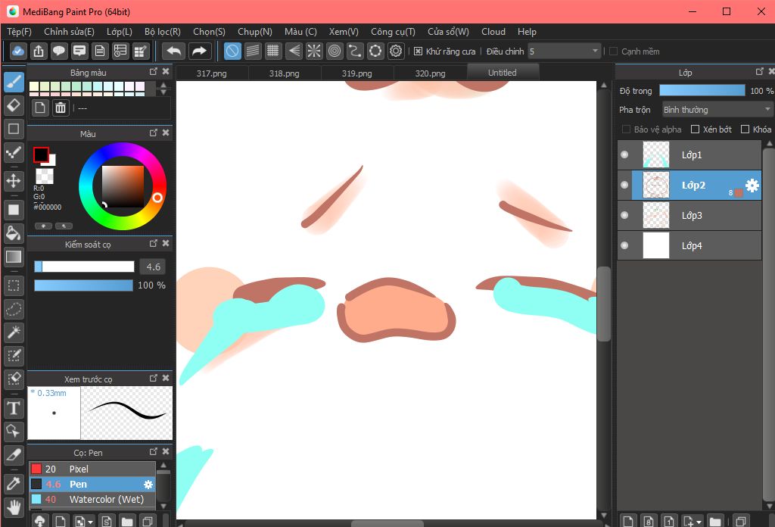Enable vanishing point snap guide

point(294,51)
